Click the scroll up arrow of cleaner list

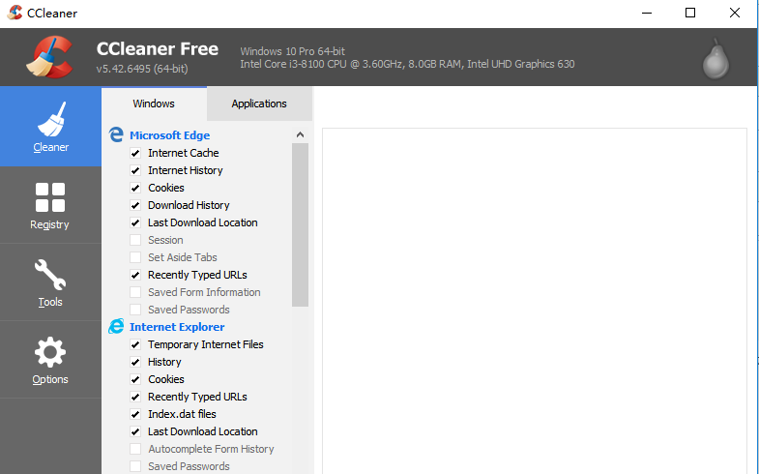coord(300,134)
